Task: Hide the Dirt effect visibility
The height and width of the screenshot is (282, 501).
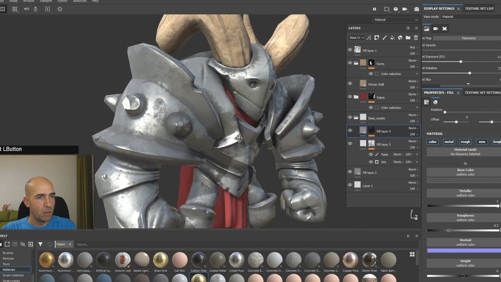Action: 370,162
